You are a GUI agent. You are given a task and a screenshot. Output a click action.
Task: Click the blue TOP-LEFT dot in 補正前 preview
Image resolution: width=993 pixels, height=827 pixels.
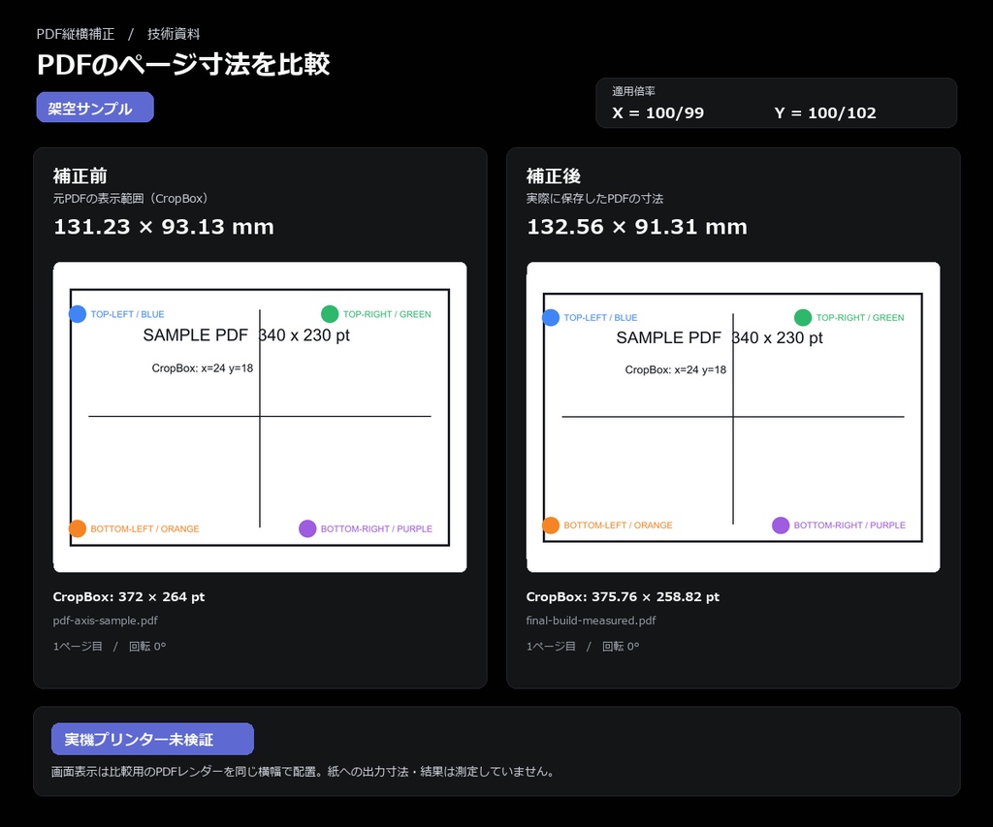pyautogui.click(x=78, y=314)
